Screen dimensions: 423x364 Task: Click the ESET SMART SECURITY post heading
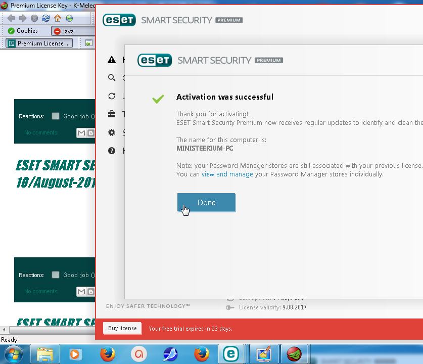(x=55, y=174)
